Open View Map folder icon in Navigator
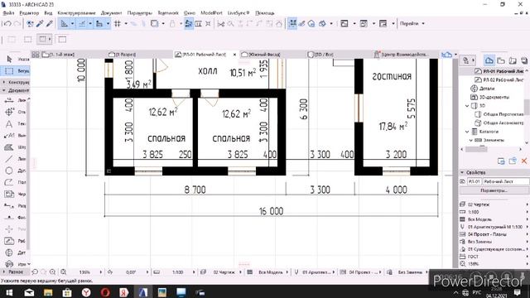Image resolution: width=530 pixels, height=298 pixels. [501, 60]
